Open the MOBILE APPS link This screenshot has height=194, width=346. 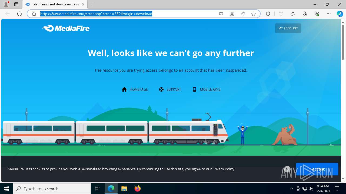[x=210, y=89]
